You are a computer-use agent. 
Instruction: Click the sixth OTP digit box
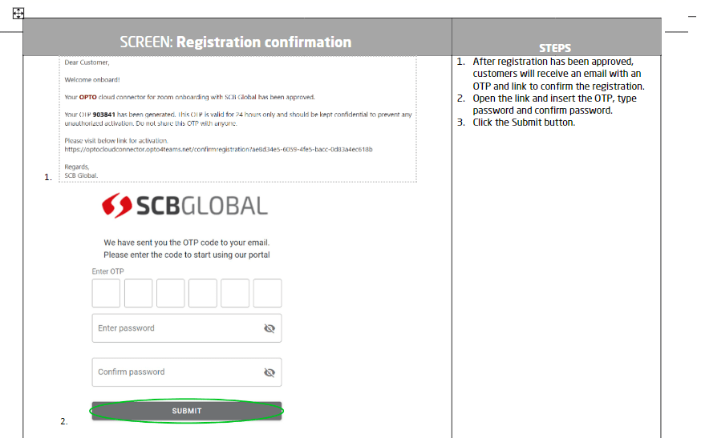pos(267,293)
